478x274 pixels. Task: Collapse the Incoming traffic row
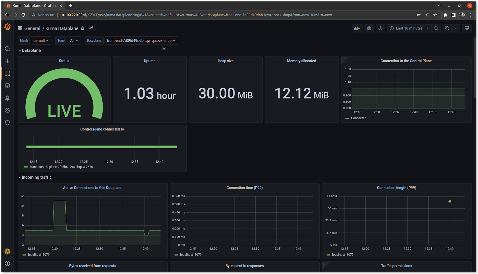36,177
